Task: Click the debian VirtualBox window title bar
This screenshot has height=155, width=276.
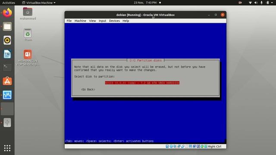Action: point(145,15)
